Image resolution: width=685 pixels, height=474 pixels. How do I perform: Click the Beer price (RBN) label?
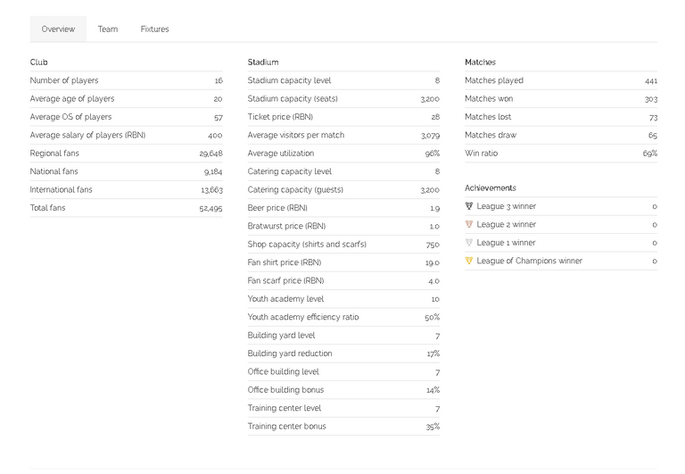pos(277,208)
